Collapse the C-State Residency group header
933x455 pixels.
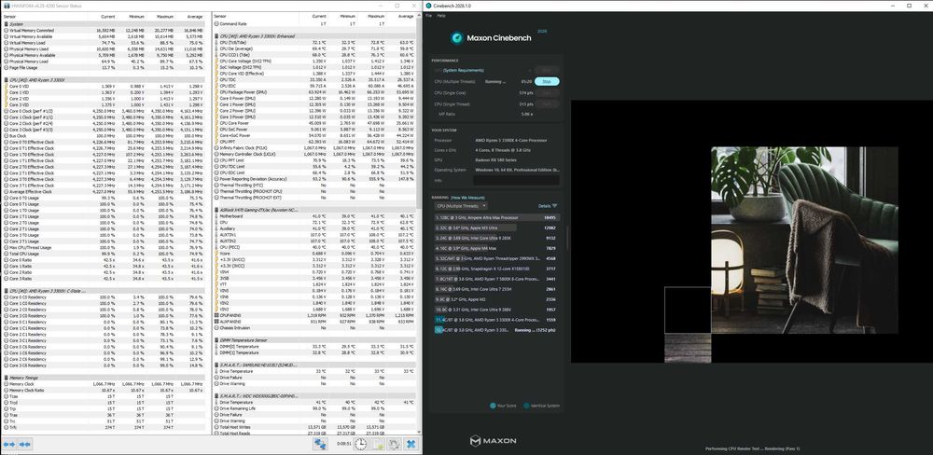(x=104, y=291)
